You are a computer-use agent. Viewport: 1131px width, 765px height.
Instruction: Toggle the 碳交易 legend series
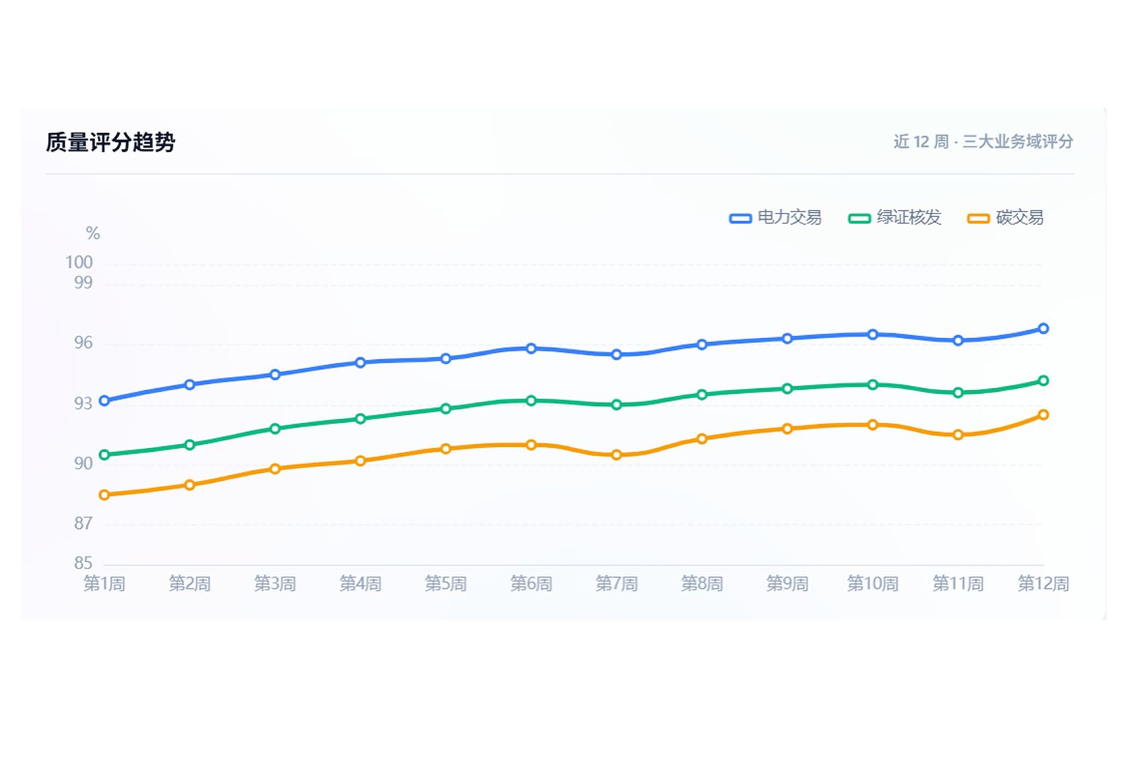[x=1006, y=218]
